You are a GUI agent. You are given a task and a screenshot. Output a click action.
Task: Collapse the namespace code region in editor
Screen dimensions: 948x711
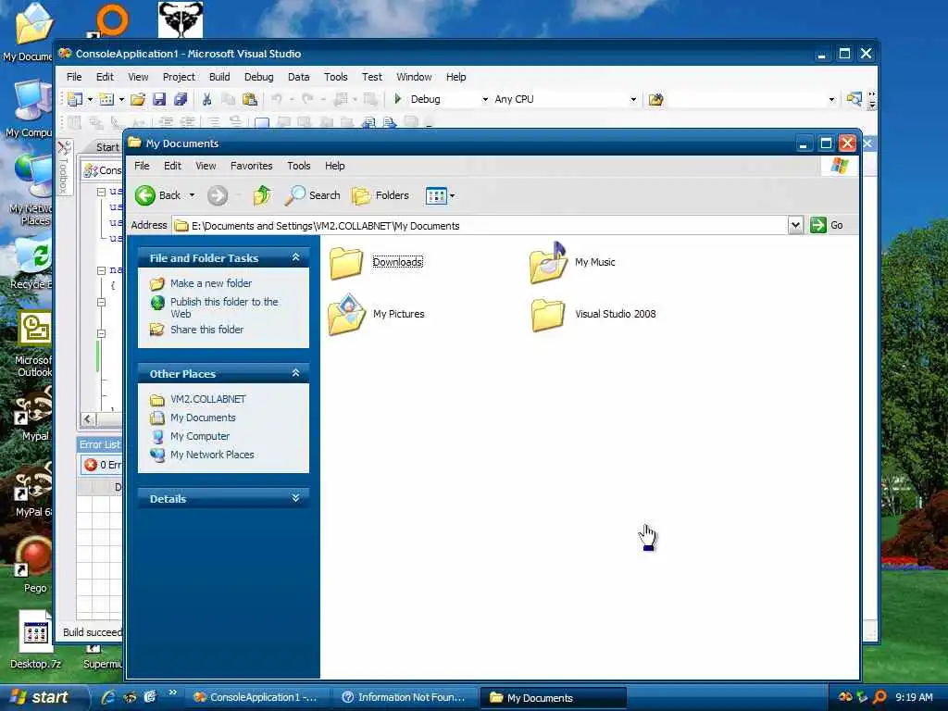click(102, 270)
